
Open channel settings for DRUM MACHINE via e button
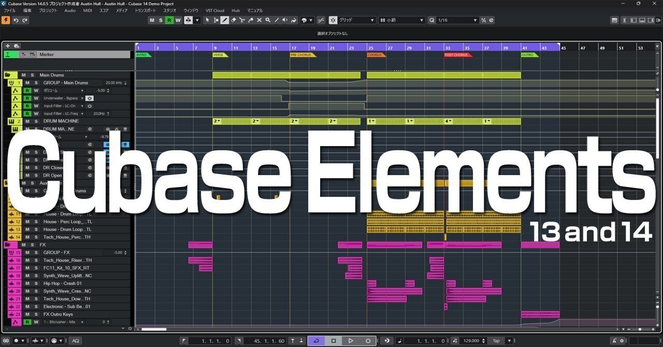(x=90, y=128)
